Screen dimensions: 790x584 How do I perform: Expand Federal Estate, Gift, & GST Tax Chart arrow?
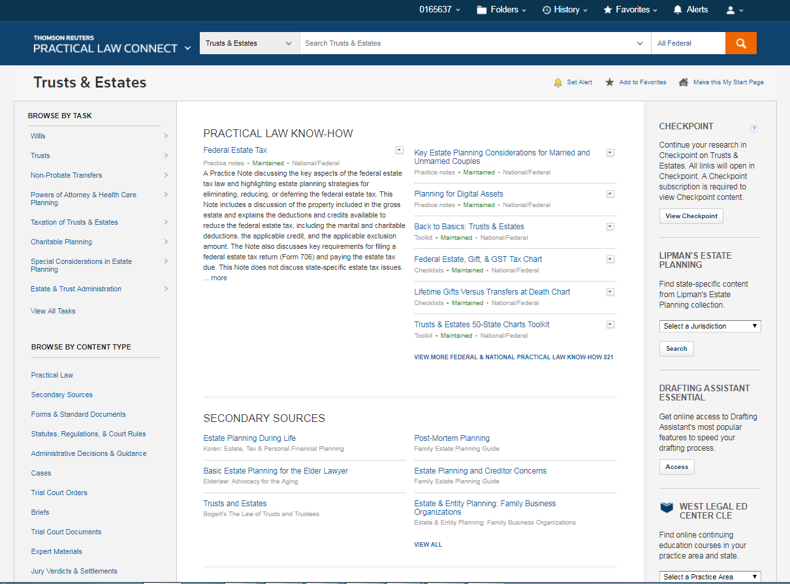click(x=610, y=259)
